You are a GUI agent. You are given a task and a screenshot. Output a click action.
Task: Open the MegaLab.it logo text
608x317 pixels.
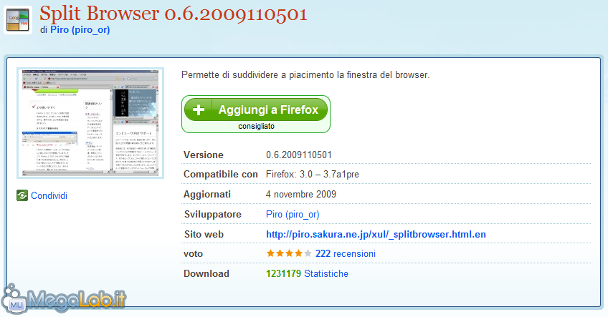point(77,300)
